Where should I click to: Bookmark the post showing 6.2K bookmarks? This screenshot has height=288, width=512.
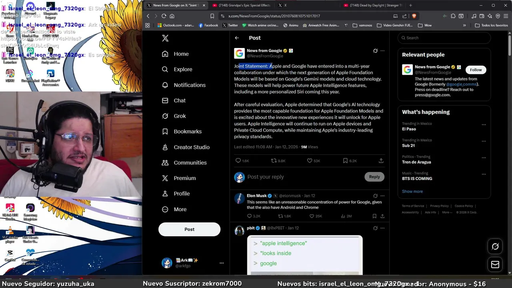pyautogui.click(x=345, y=160)
